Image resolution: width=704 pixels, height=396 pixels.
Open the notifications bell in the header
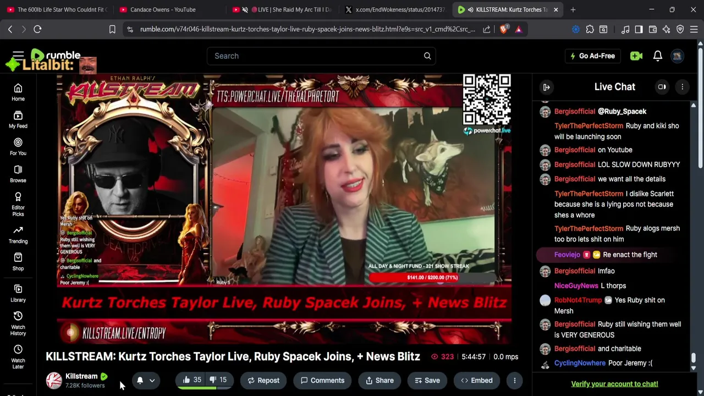657,56
